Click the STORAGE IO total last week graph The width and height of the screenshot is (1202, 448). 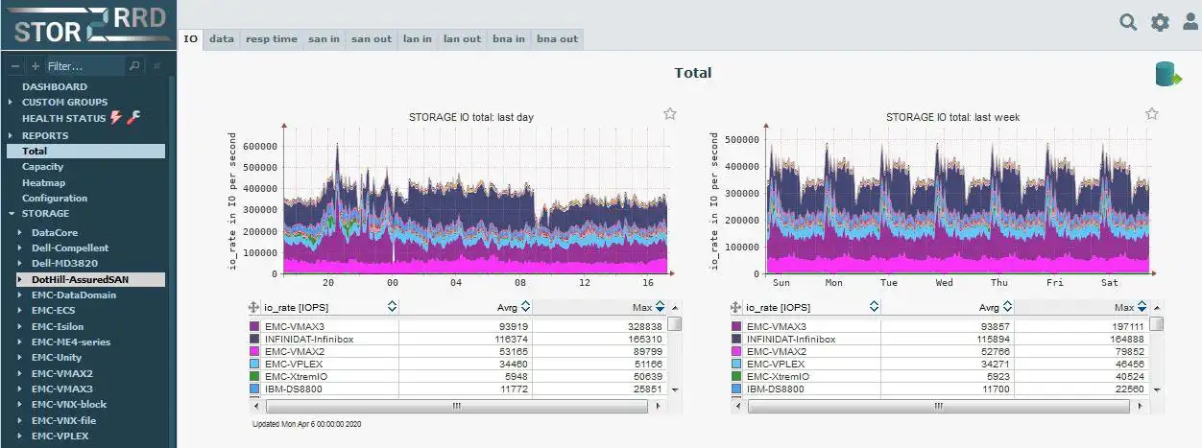952,201
